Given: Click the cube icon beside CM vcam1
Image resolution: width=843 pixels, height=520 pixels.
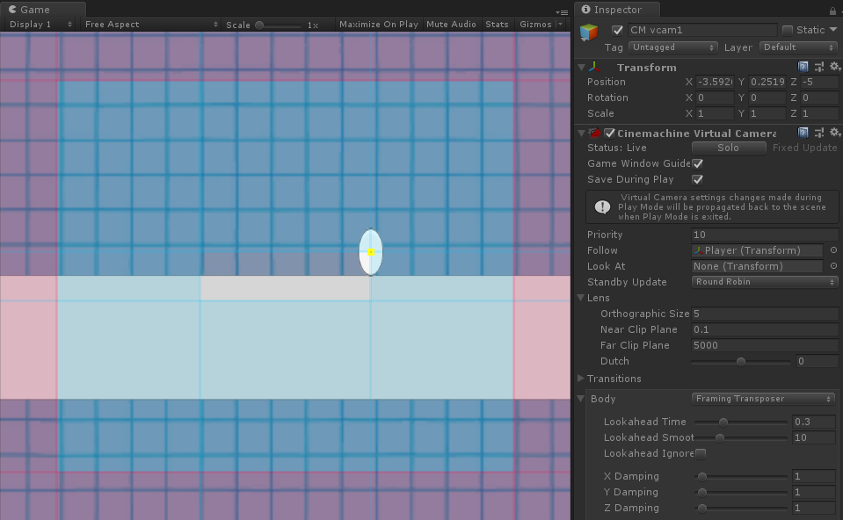Looking at the screenshot, I should click(x=587, y=31).
